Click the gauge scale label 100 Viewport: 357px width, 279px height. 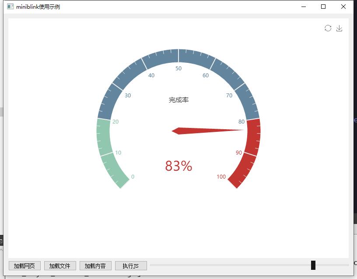pyautogui.click(x=221, y=177)
